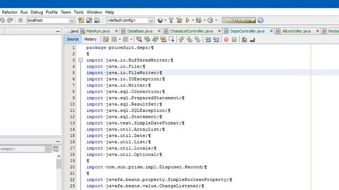The image size is (339, 190).
Task: Click the browser globe icon
Action: tap(160, 20)
